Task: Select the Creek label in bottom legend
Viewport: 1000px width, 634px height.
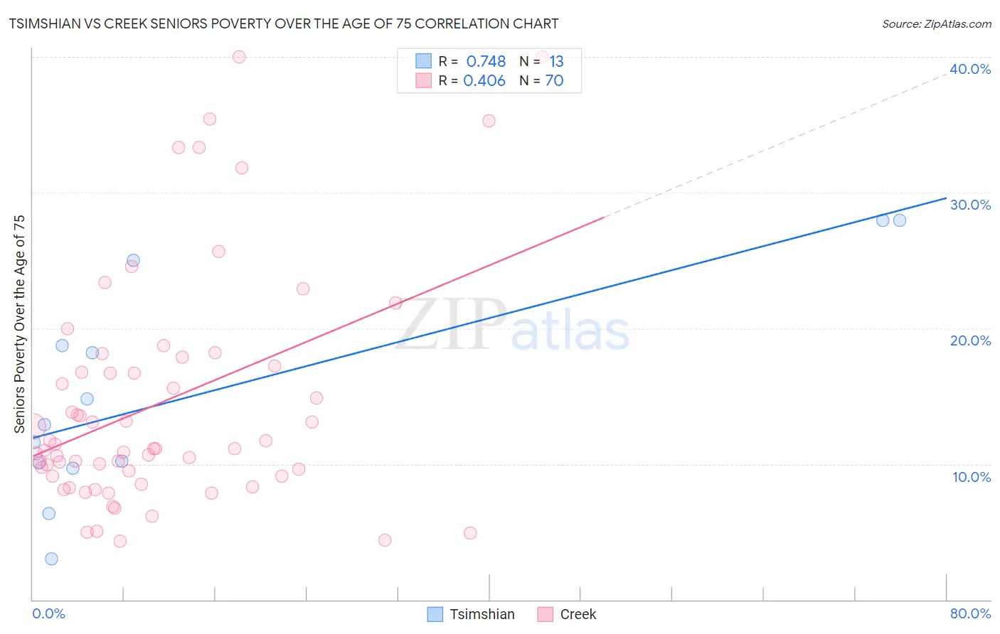Action: pos(578,614)
